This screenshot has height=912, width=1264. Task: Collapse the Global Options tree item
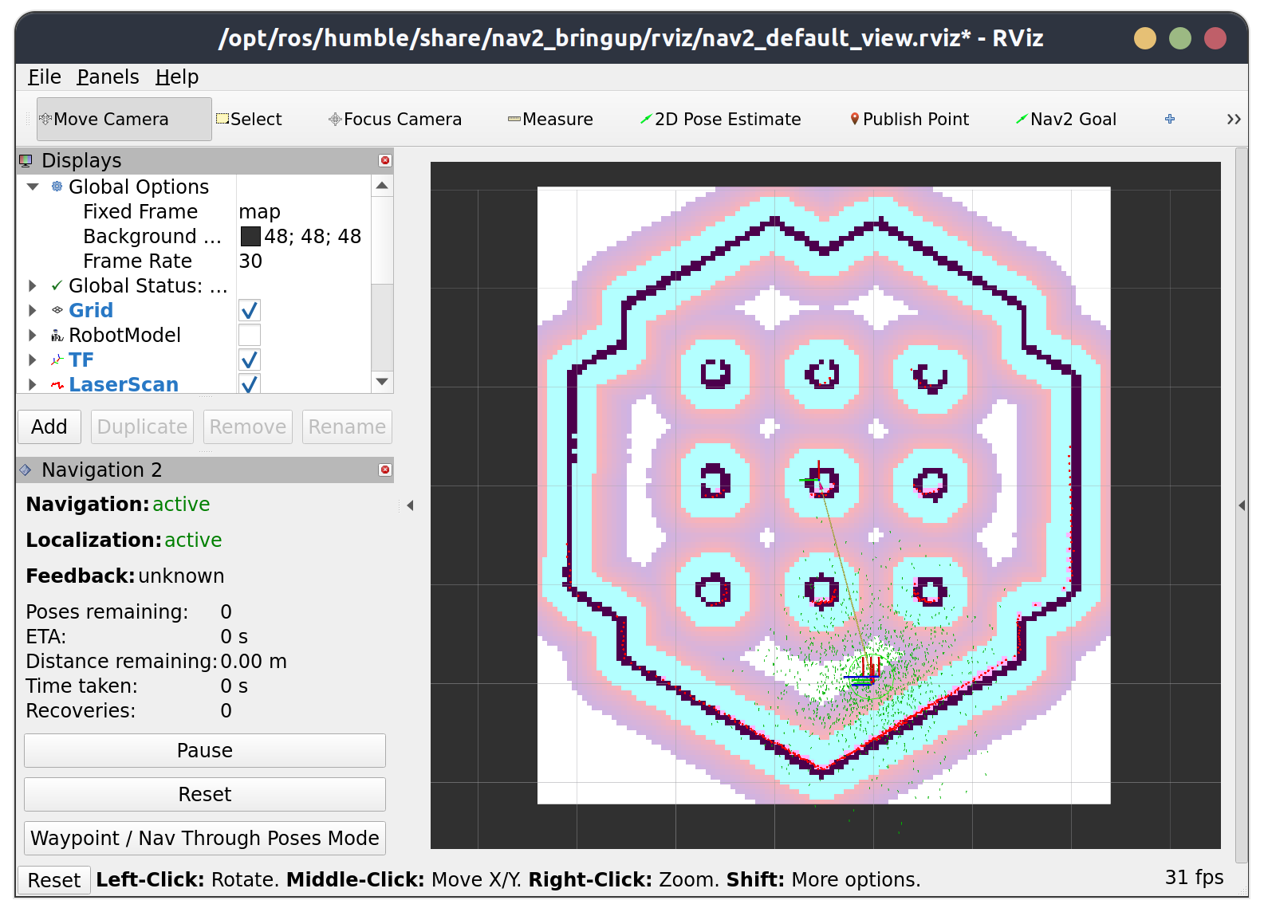click(33, 187)
